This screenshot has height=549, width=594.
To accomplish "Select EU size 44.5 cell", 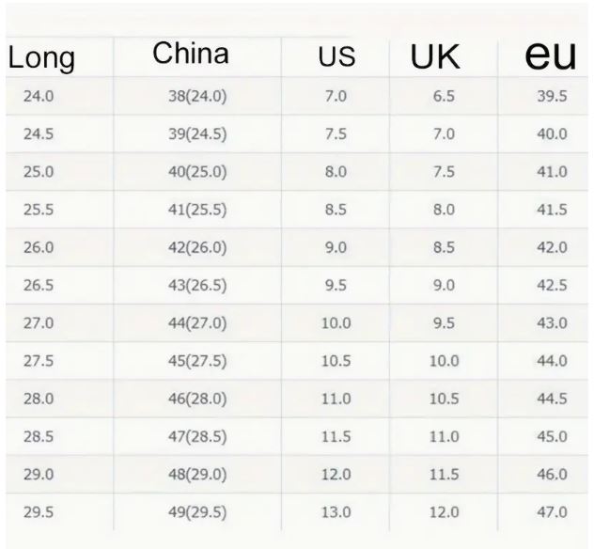I will point(552,399).
